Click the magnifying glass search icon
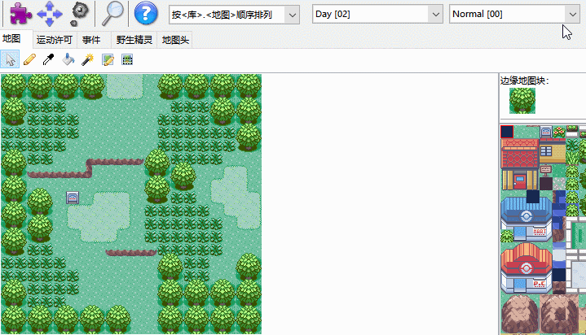Screen dimensions: 586x335 coord(112,14)
